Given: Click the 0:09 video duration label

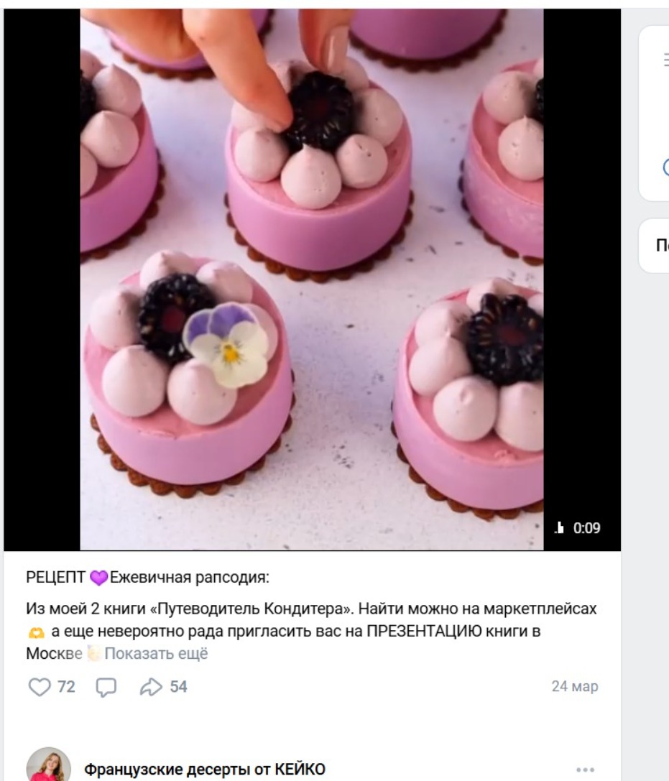Looking at the screenshot, I should click(587, 528).
